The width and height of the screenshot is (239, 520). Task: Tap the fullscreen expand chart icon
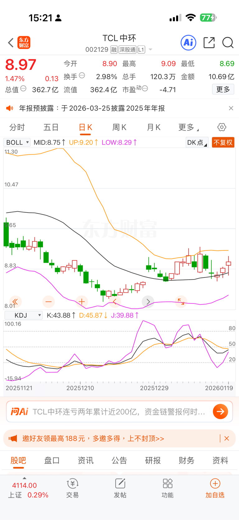click(181, 302)
